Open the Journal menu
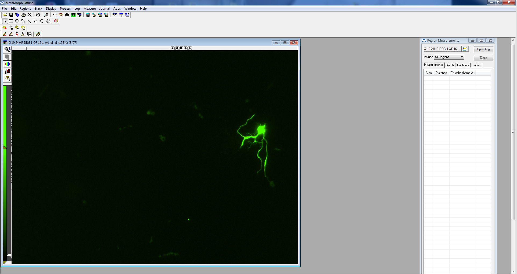The width and height of the screenshot is (517, 274). [104, 9]
